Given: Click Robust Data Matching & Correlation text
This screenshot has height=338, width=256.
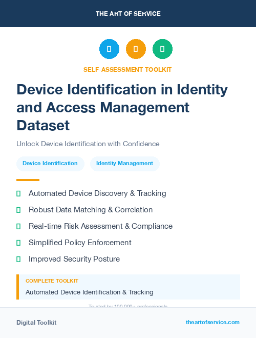Looking at the screenshot, I should click(x=91, y=210).
